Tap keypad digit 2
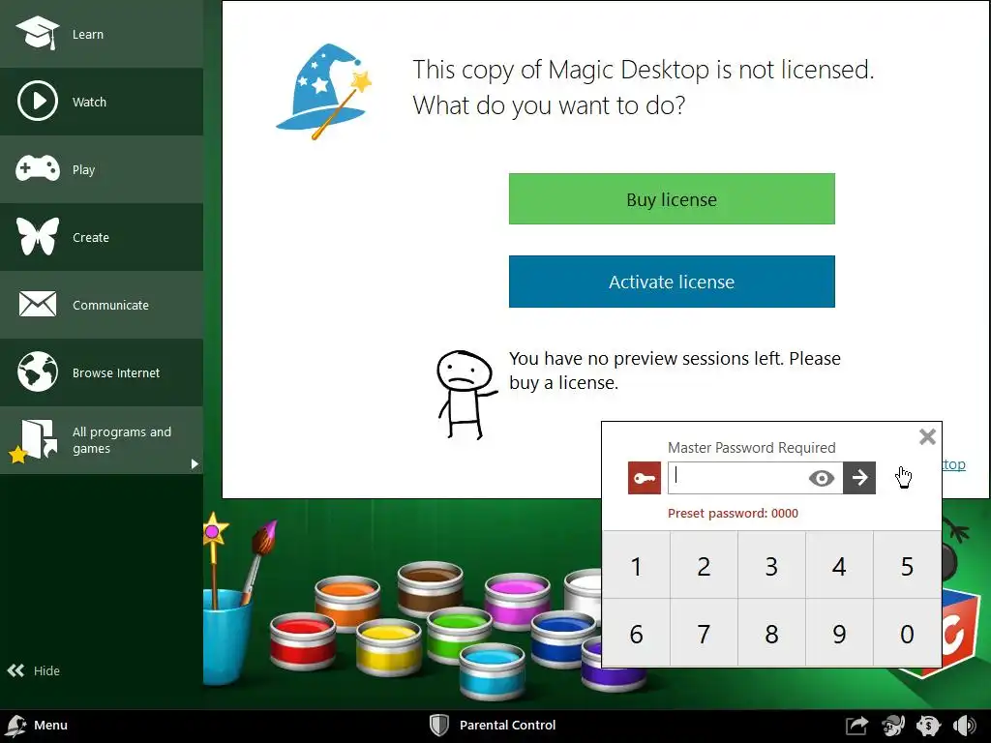The image size is (991, 743). 705,566
